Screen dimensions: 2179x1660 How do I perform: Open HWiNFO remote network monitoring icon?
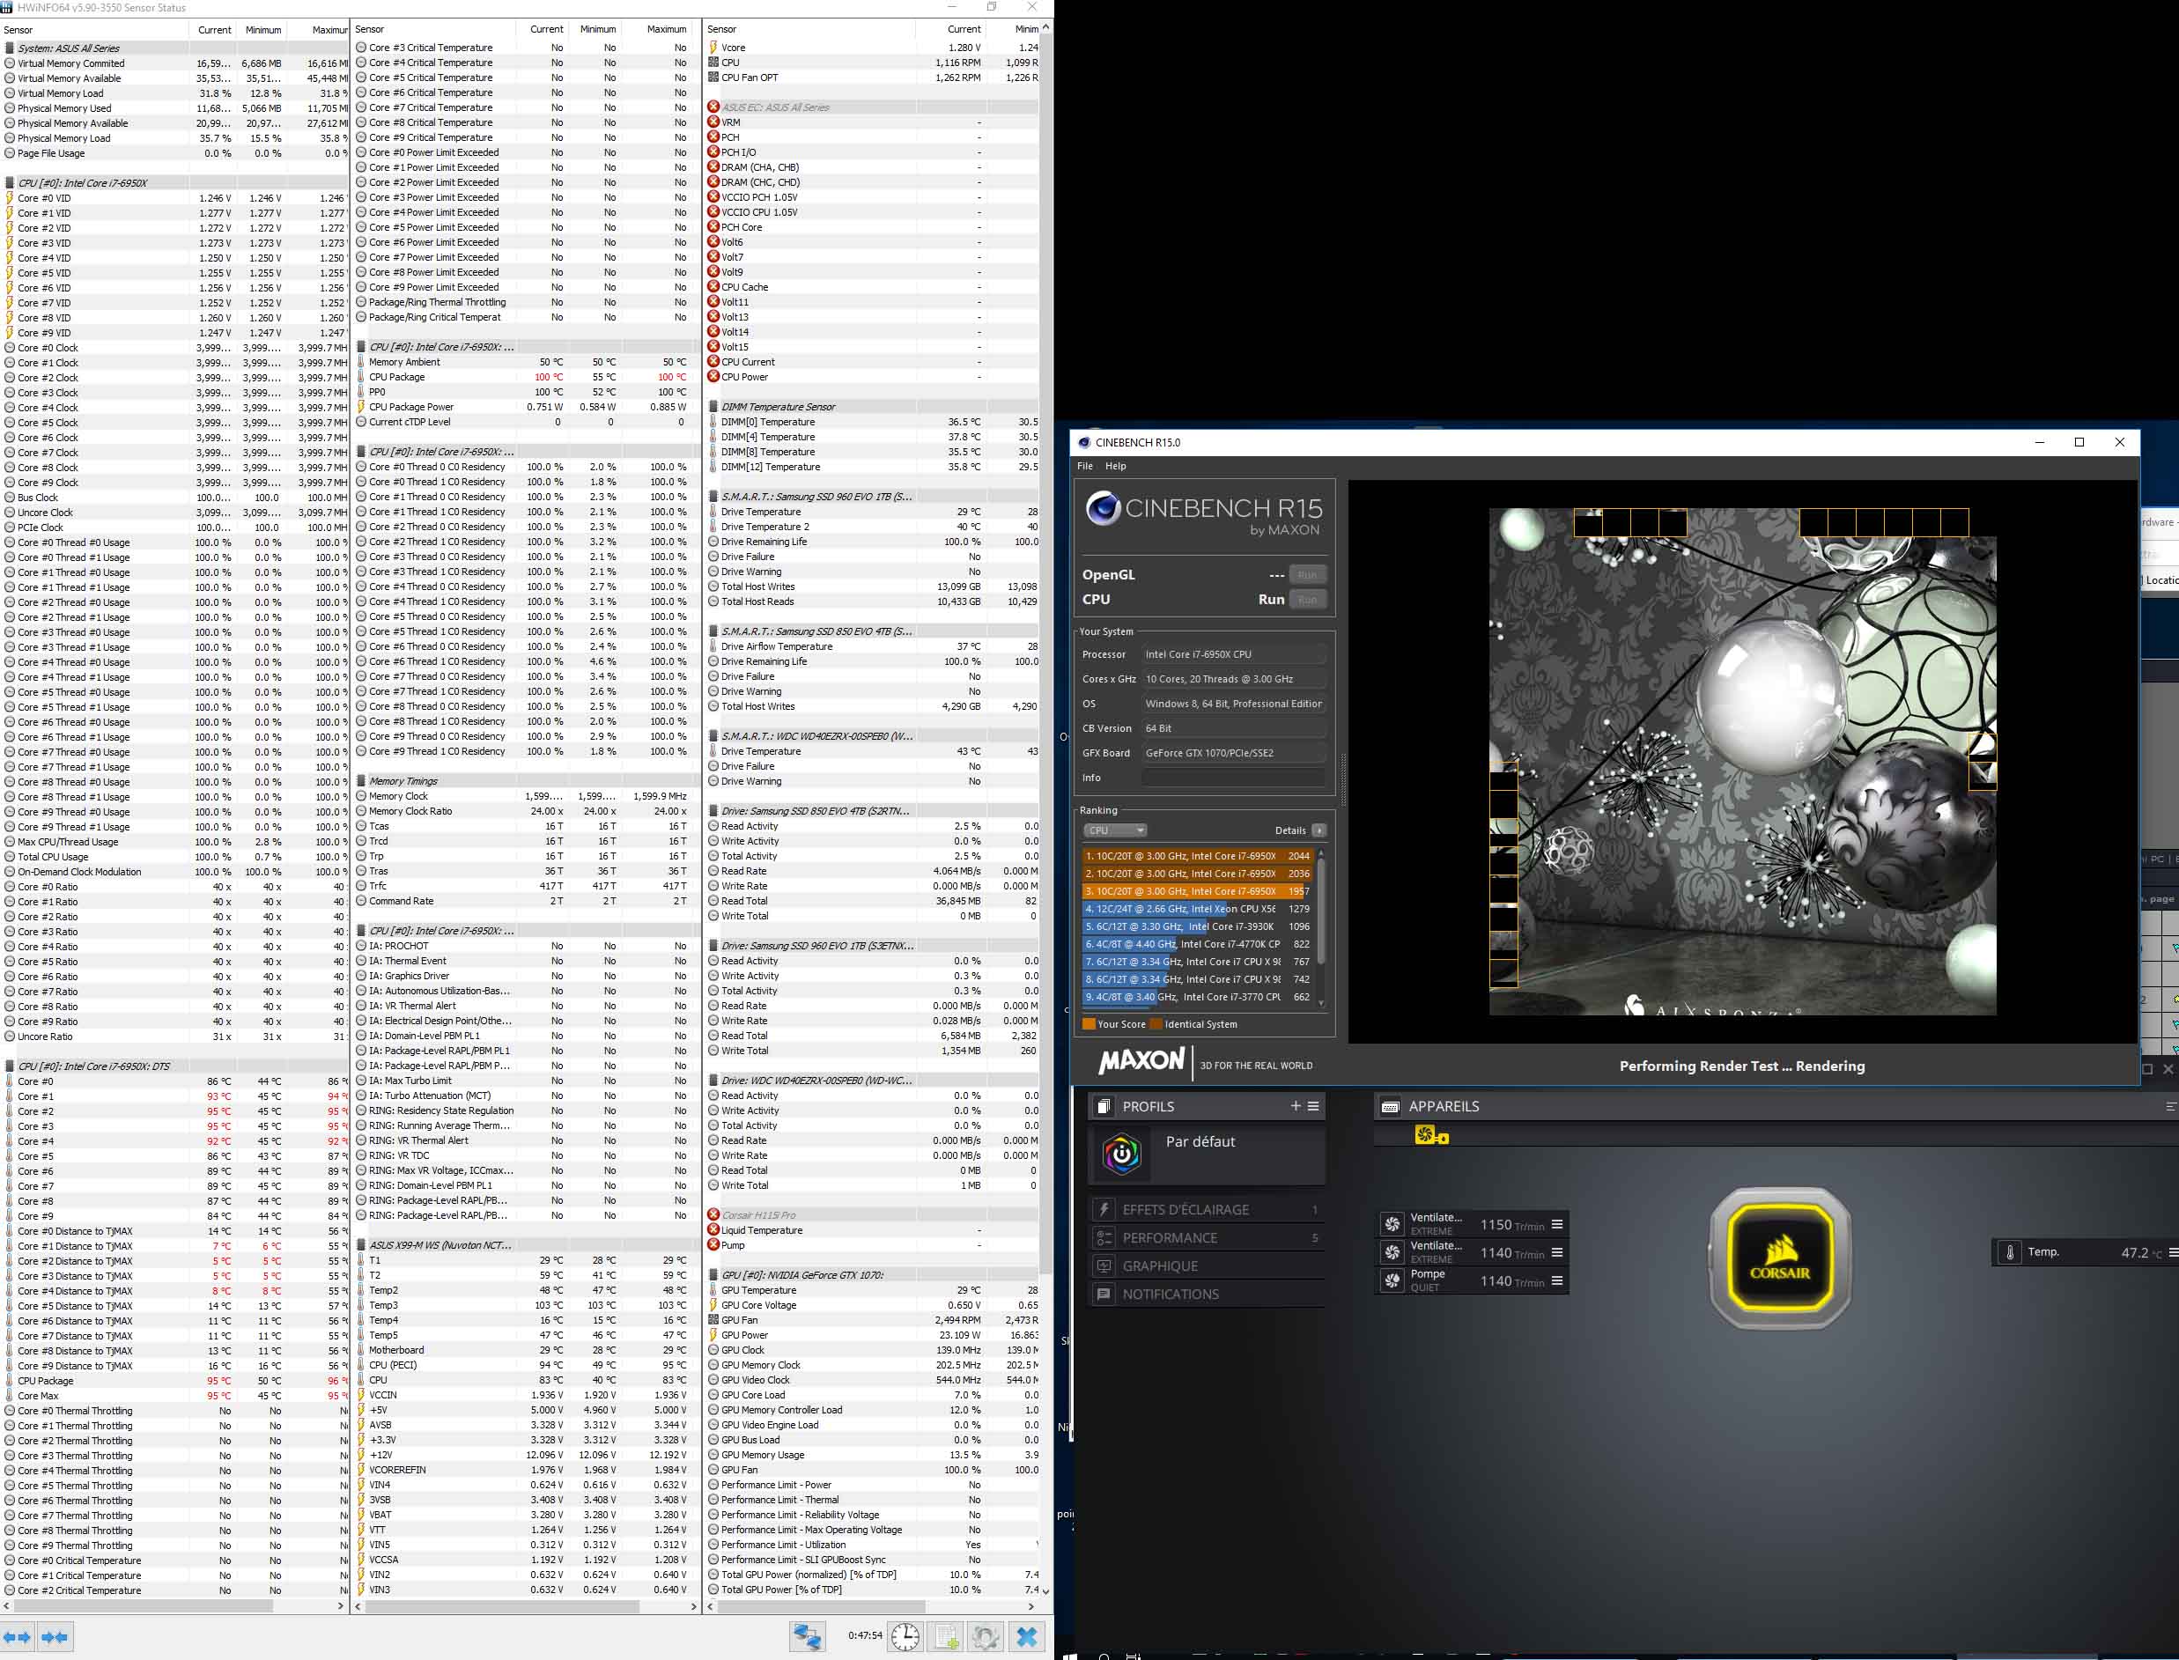(x=807, y=1637)
